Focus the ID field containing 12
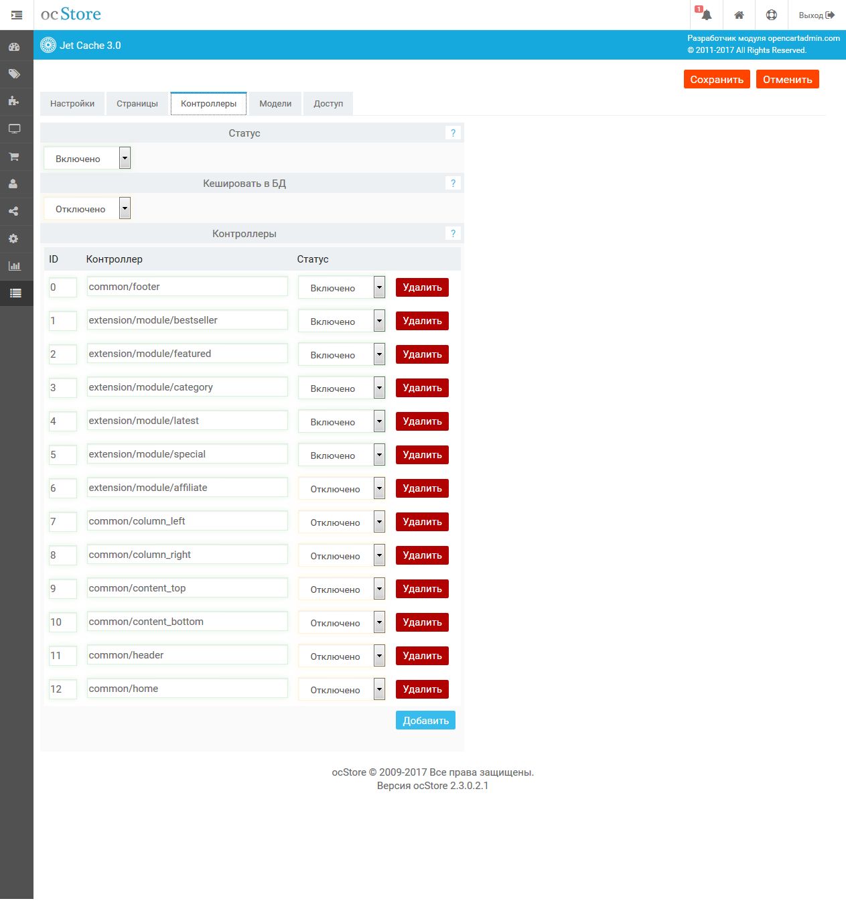Viewport: 846px width, 909px height. 63,689
